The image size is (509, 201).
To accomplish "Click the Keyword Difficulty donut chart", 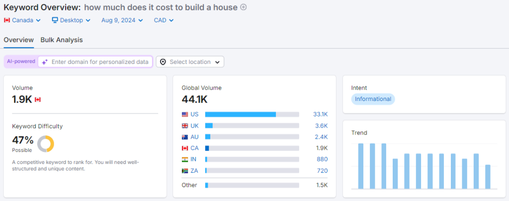I will coord(46,144).
